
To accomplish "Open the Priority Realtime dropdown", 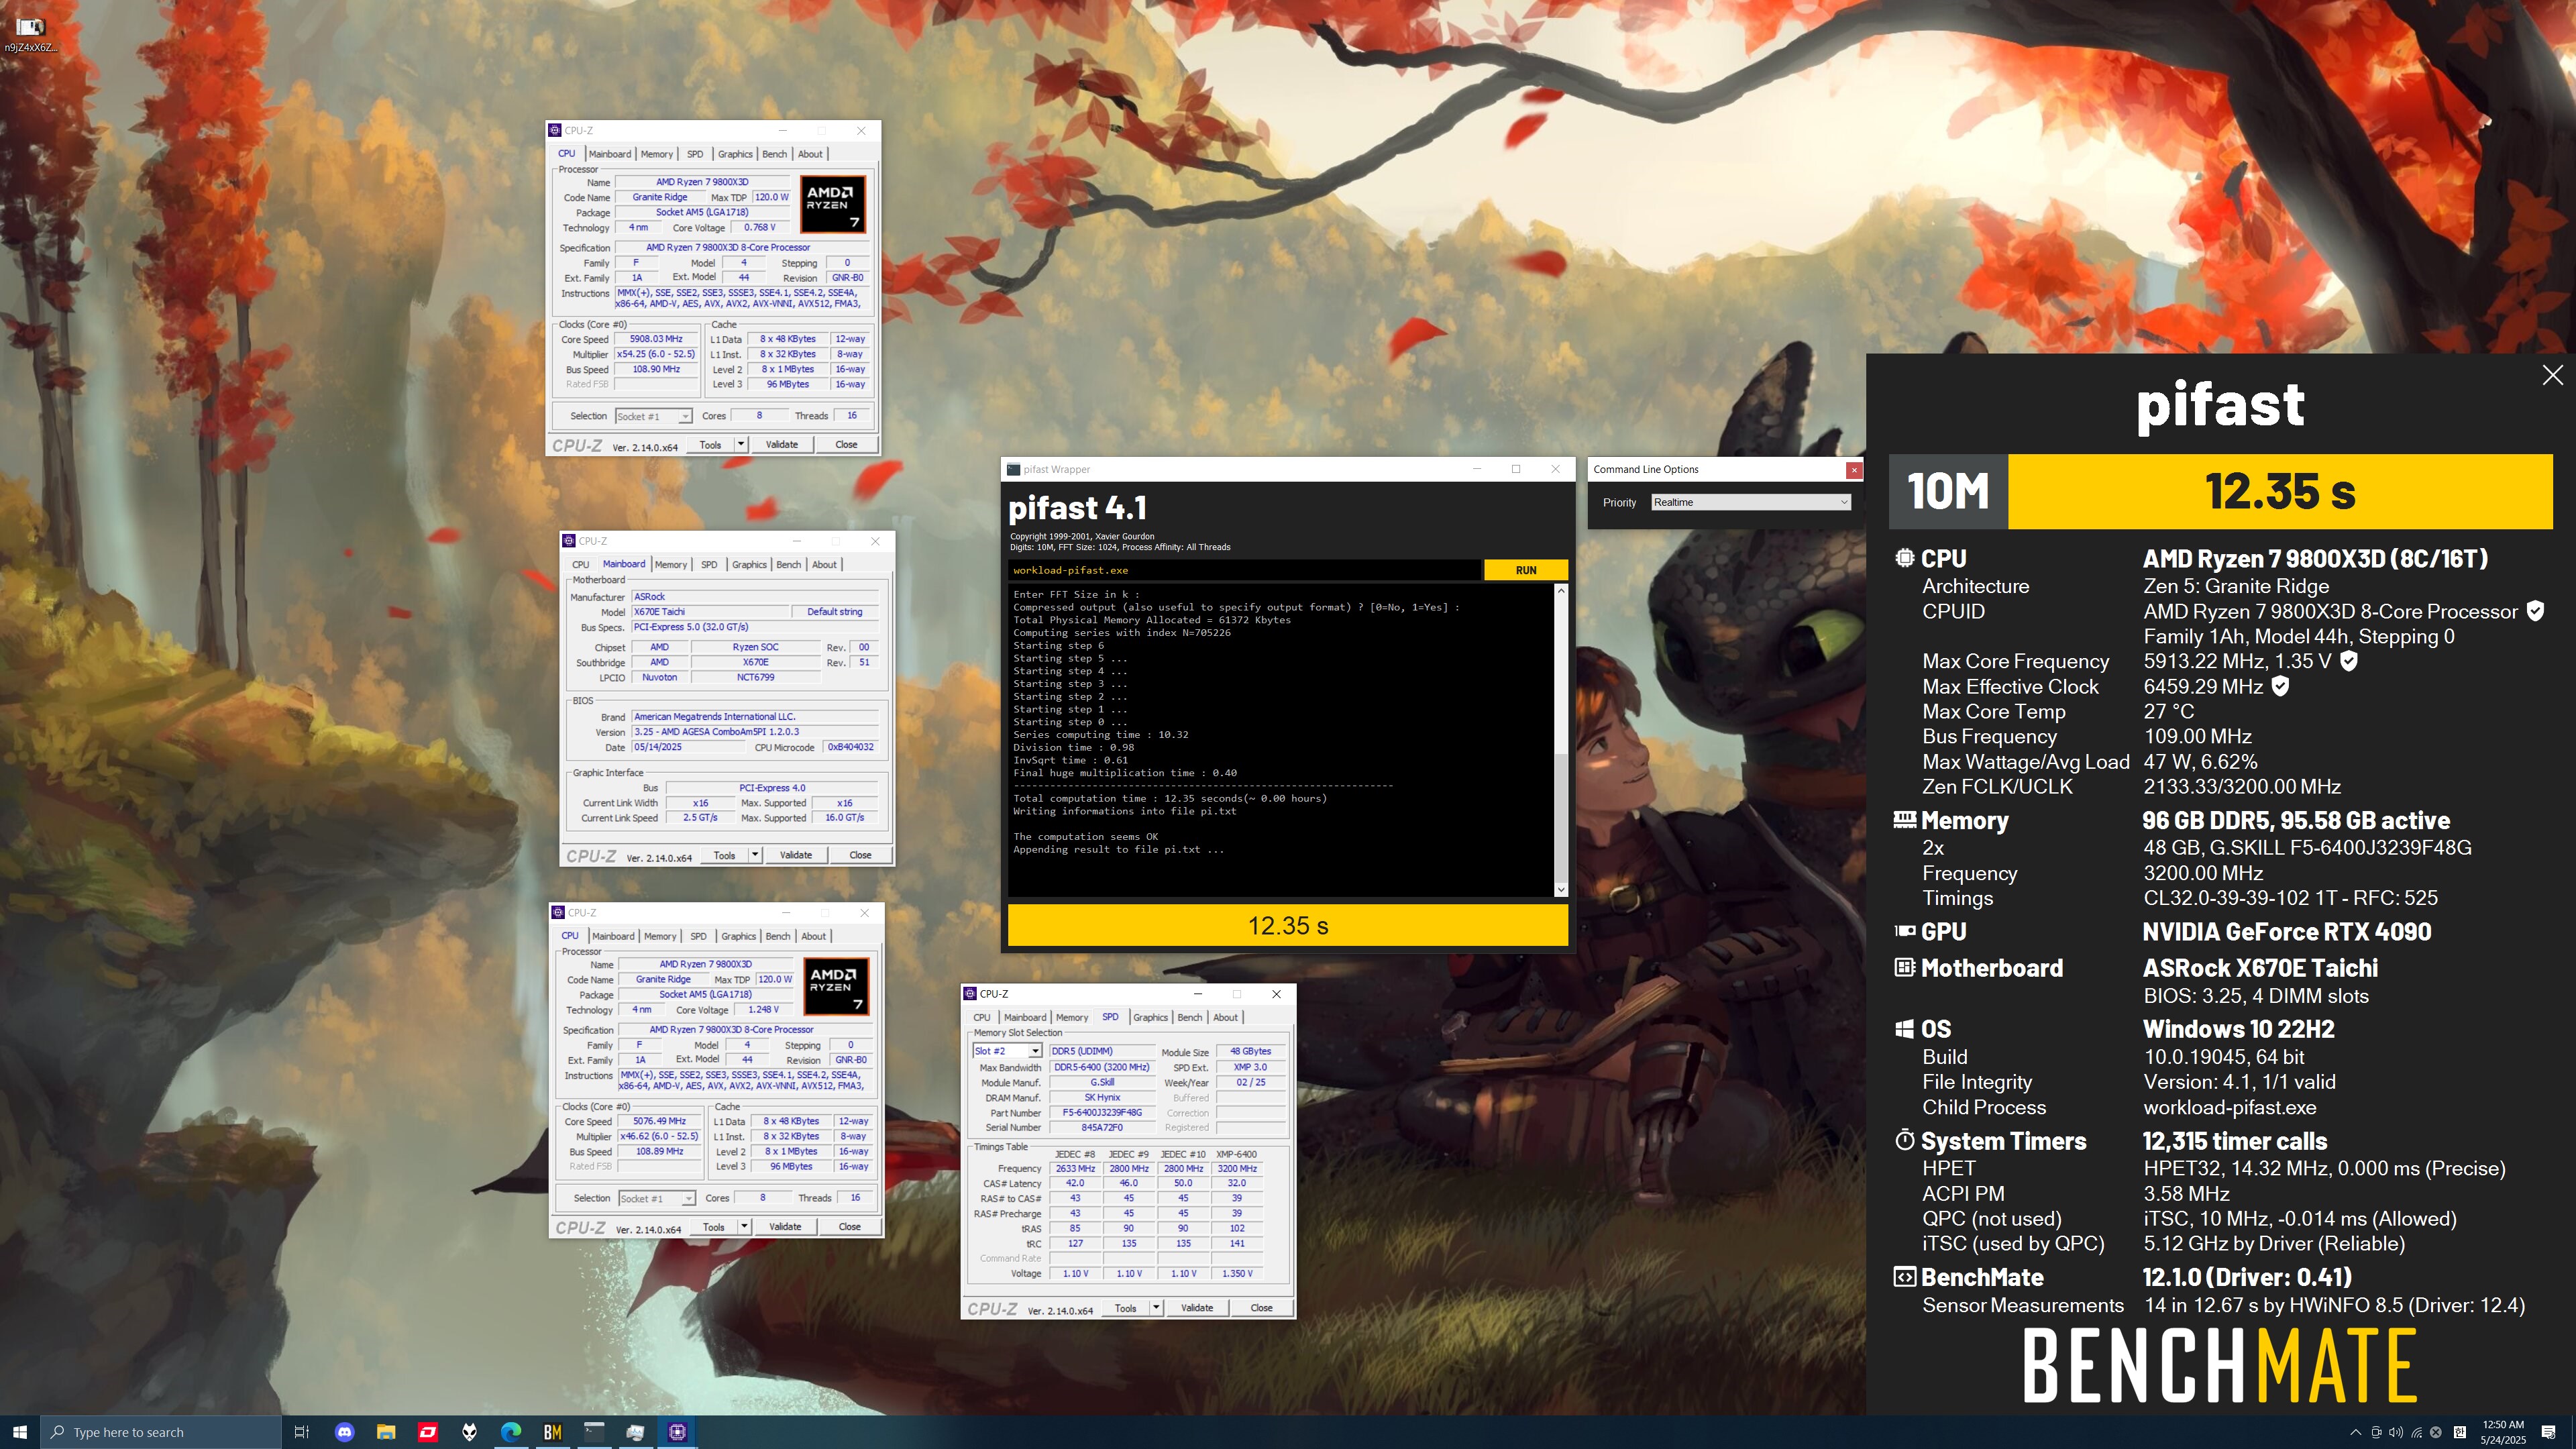I will pos(1750,502).
